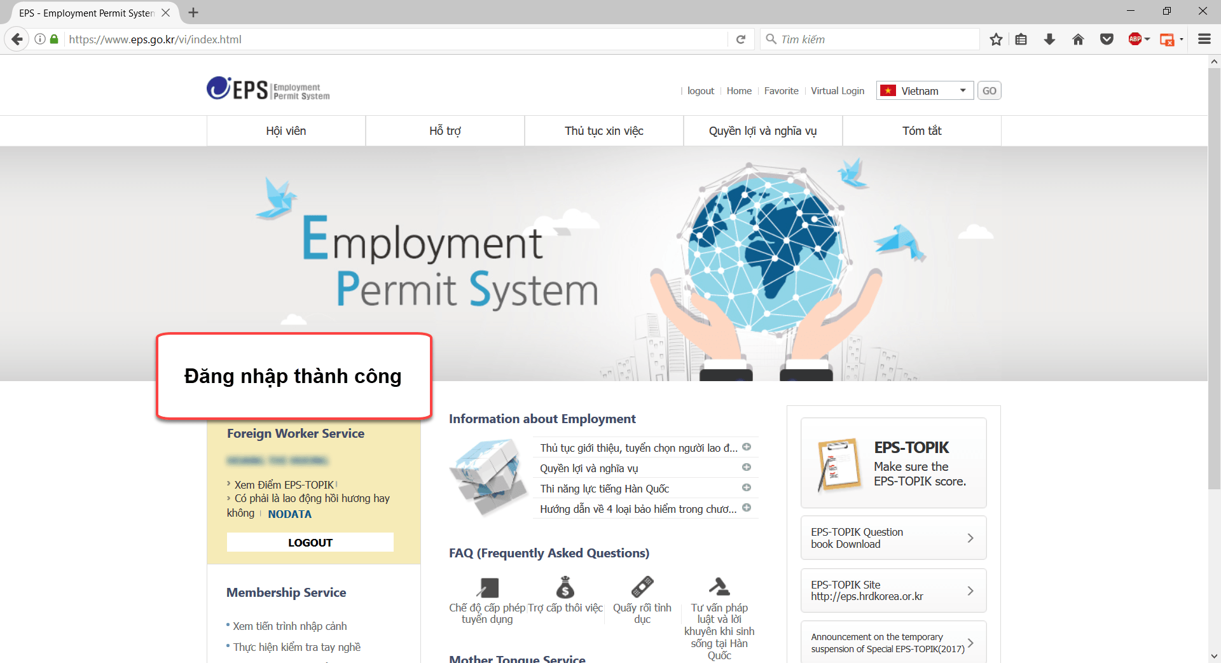
Task: Click the Virtual Login link
Action: pyautogui.click(x=838, y=91)
